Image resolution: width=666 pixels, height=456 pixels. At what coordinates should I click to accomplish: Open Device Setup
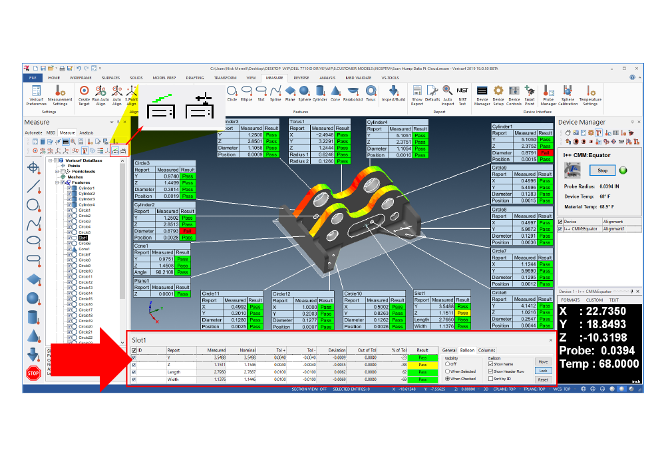click(498, 95)
